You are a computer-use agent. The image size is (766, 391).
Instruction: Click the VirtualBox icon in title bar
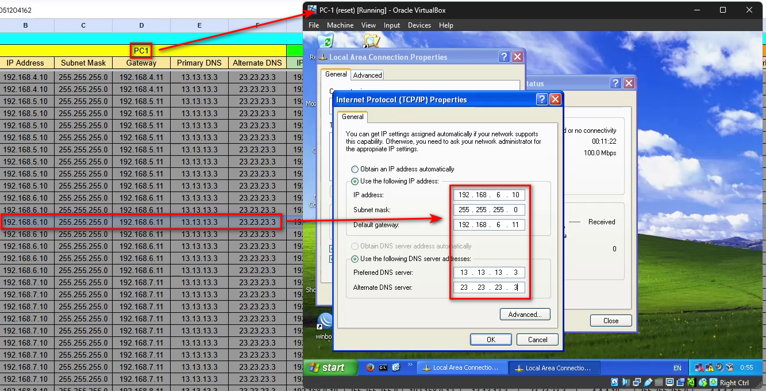point(311,10)
